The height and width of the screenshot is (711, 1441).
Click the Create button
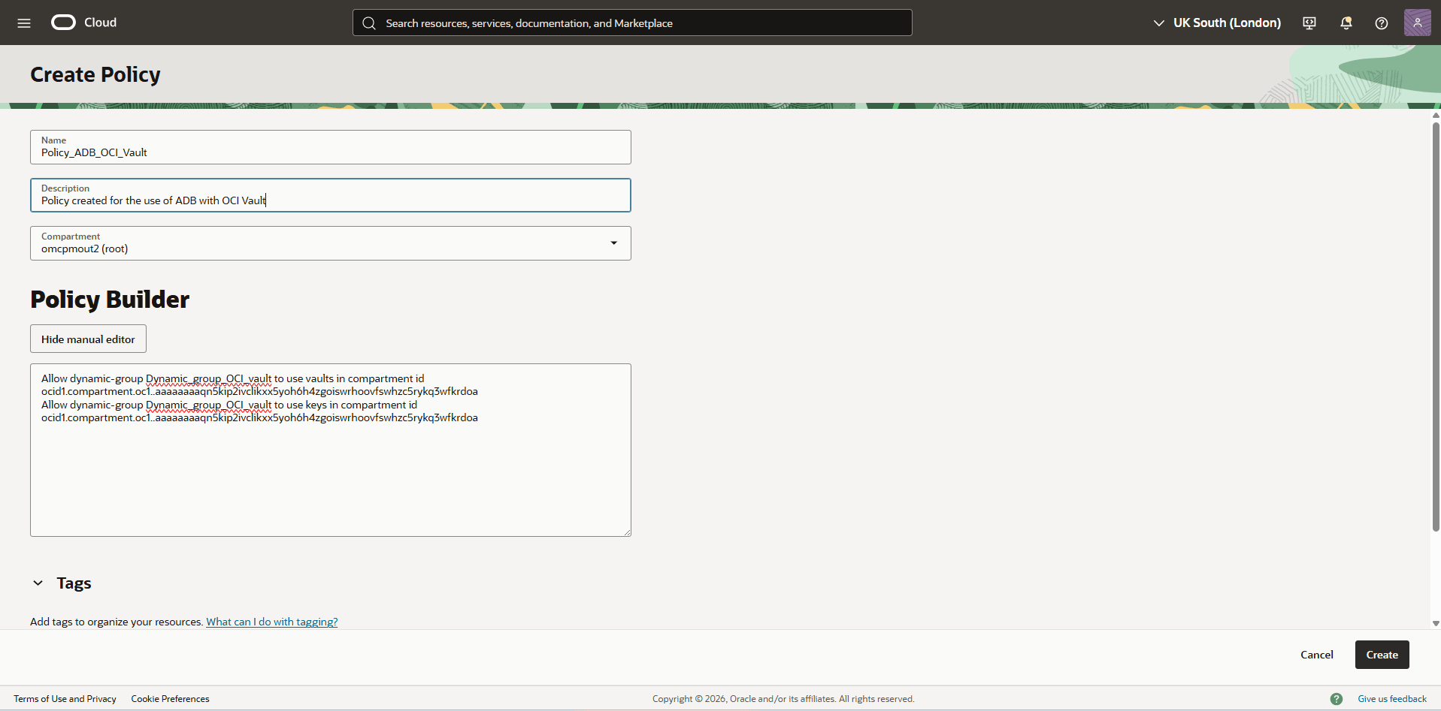point(1382,655)
